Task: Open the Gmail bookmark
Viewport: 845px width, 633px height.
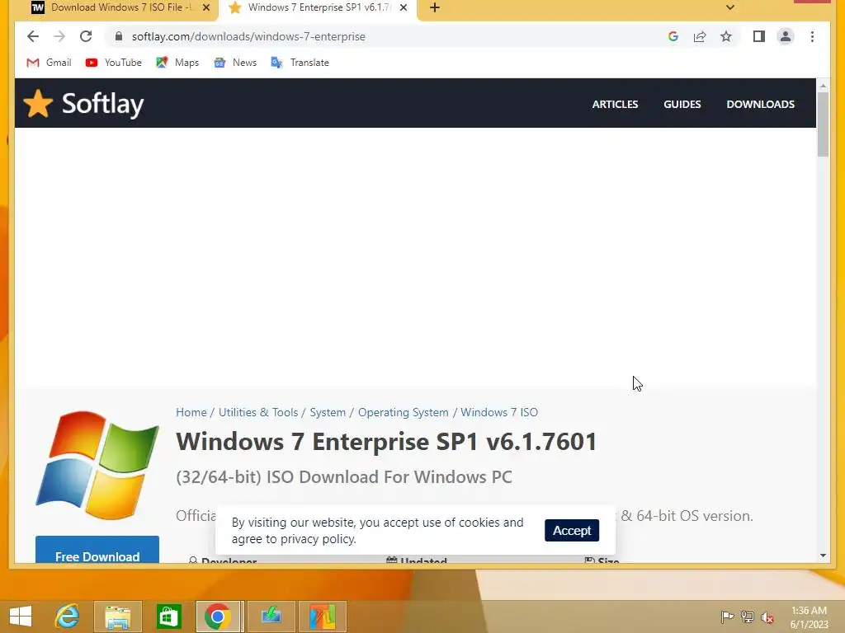Action: click(x=49, y=63)
